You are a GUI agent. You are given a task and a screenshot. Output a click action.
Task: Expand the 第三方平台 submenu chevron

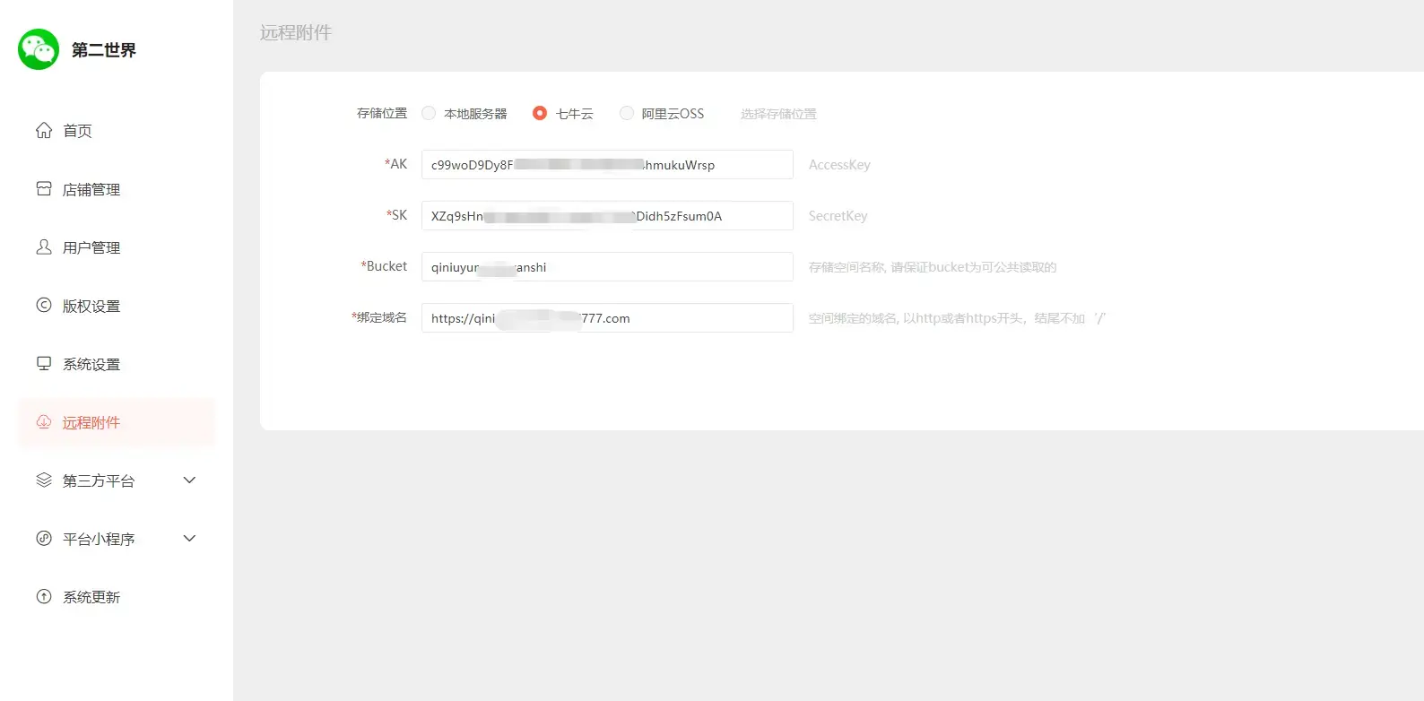click(189, 480)
